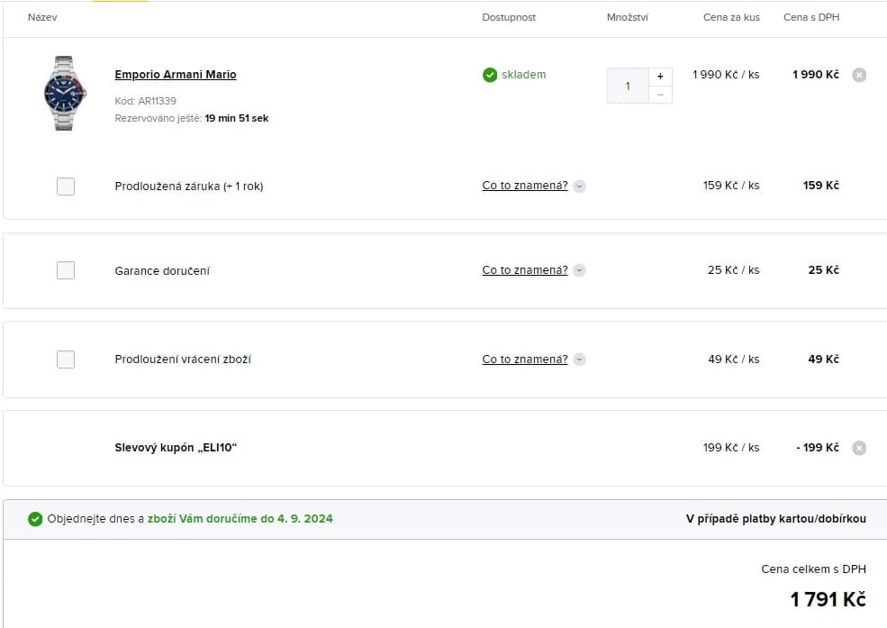Click green check icon beside Objednejte dnes

coord(35,519)
